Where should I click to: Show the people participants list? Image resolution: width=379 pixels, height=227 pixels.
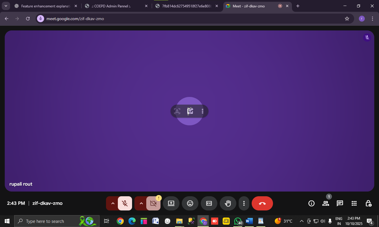coord(325,203)
